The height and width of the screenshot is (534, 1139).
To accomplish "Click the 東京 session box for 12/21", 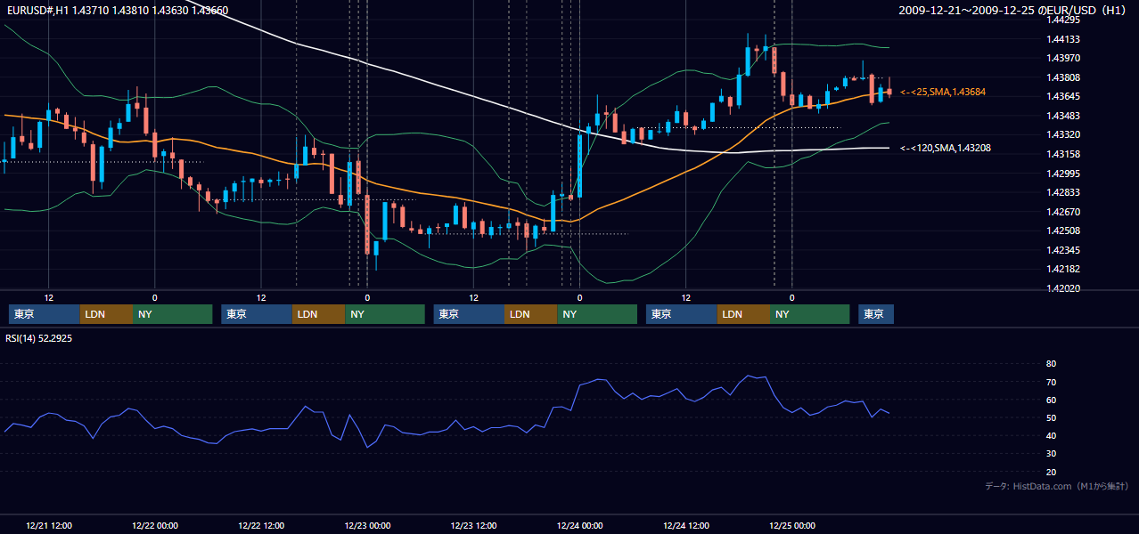I will click(x=44, y=314).
